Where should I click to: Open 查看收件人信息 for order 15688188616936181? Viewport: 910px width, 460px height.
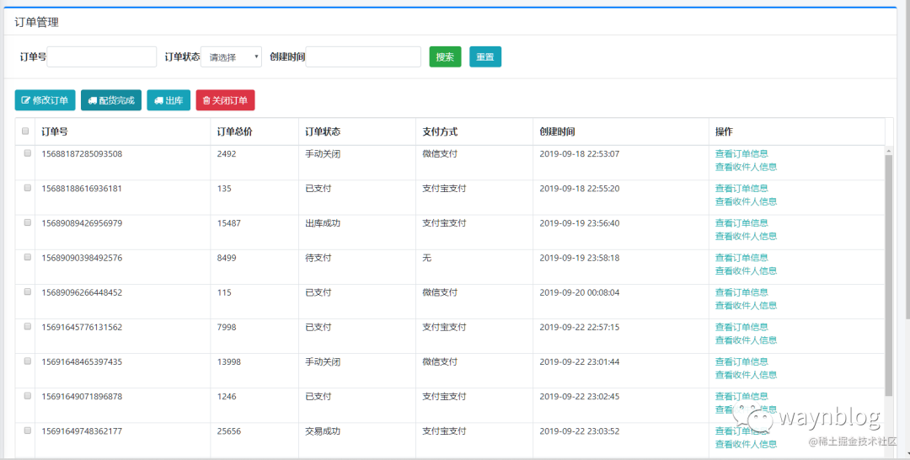746,202
